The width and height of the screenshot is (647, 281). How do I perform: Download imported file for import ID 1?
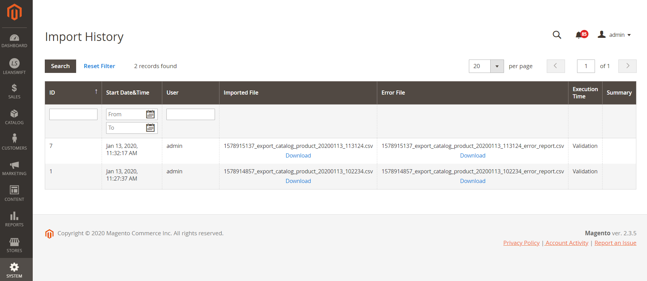(x=298, y=181)
